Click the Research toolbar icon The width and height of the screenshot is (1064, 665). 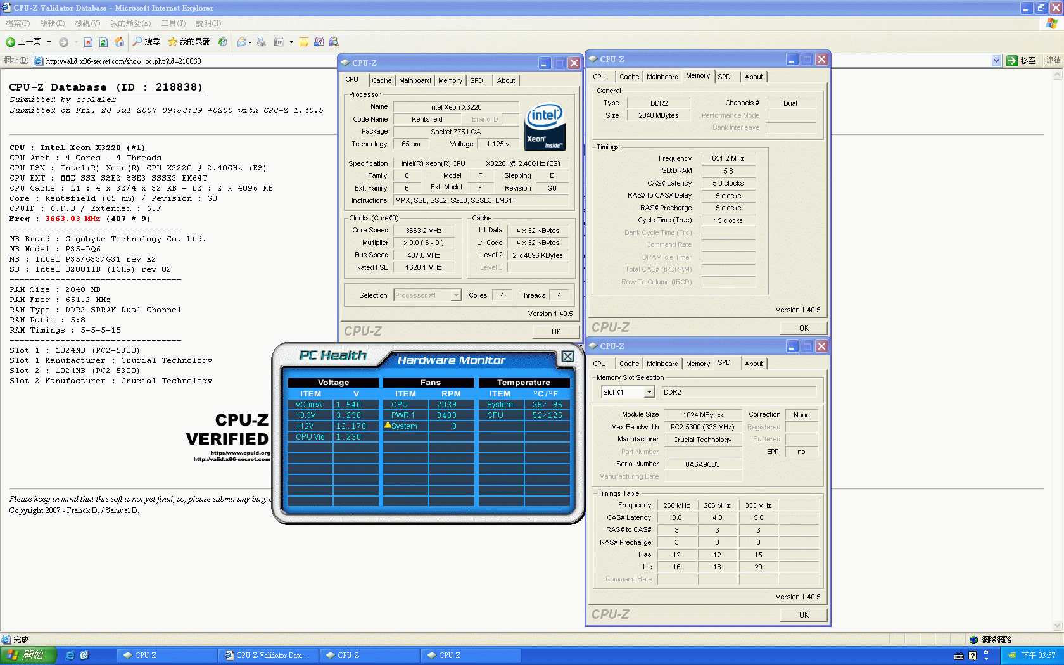(x=334, y=42)
